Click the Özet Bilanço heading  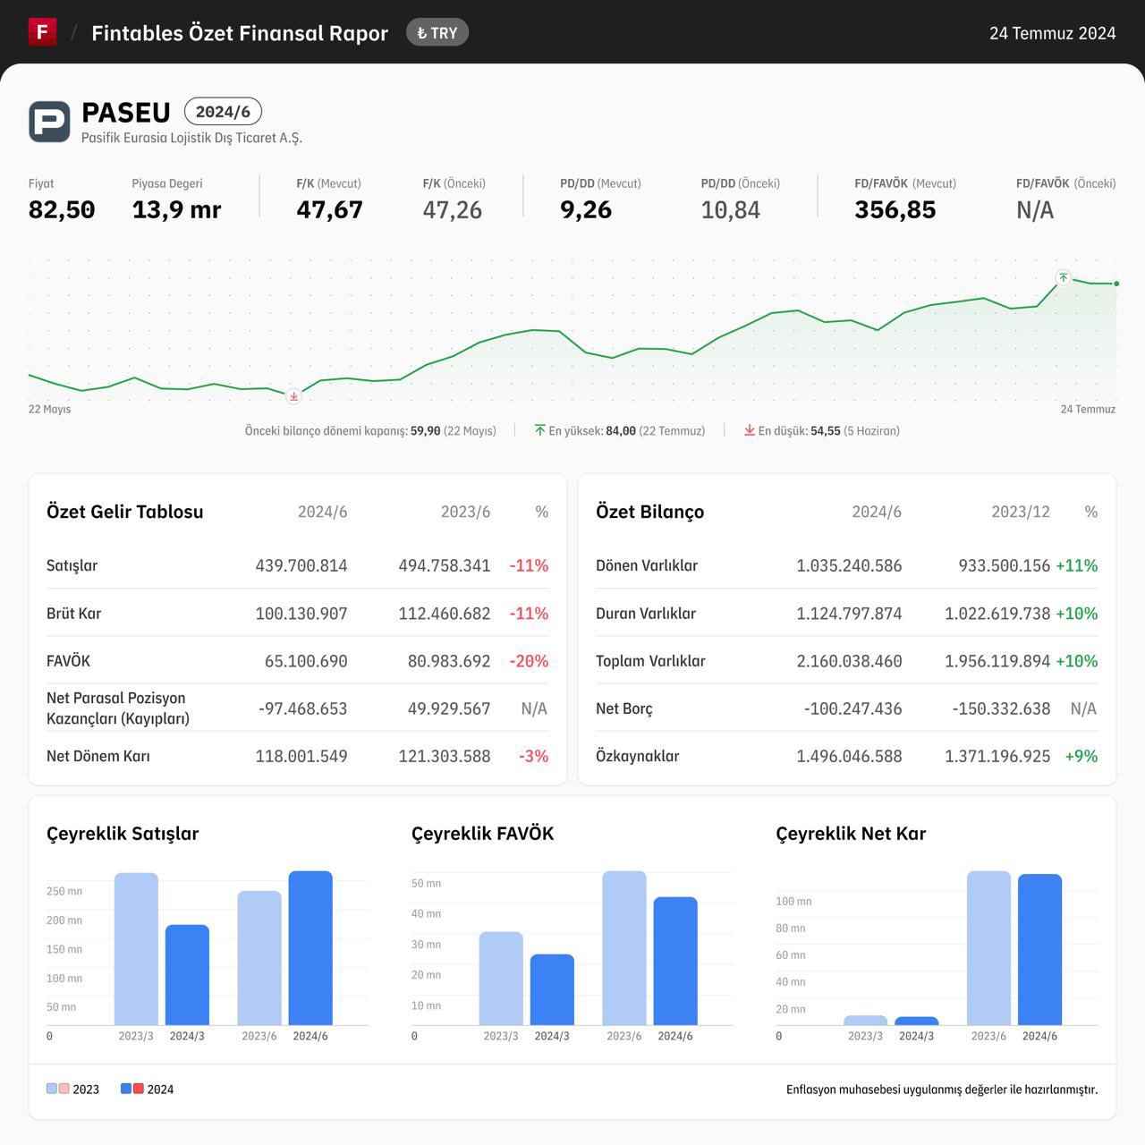pos(650,512)
